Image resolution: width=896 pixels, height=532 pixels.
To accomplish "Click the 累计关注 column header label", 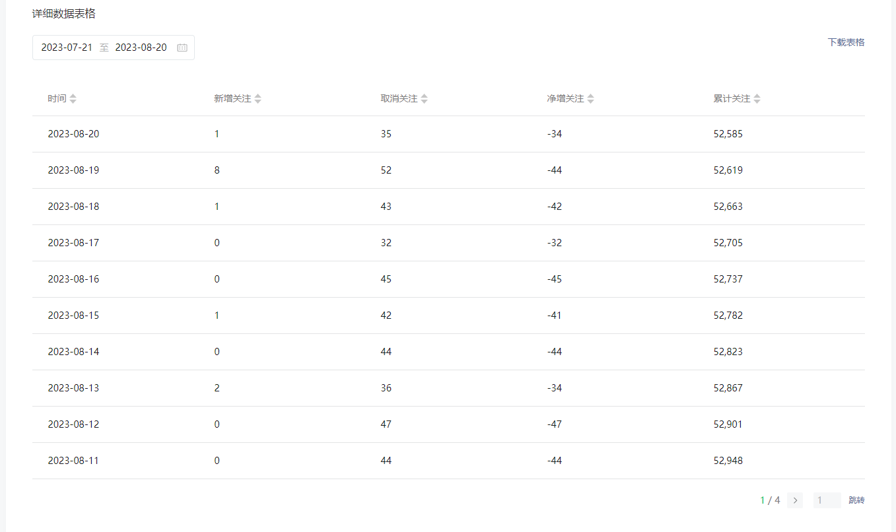I will pos(732,99).
